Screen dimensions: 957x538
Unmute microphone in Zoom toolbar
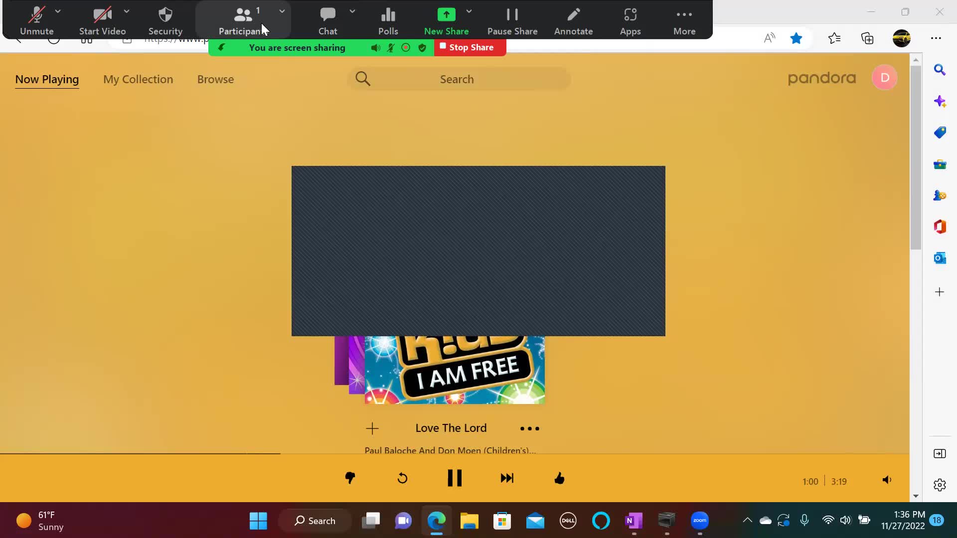36,21
